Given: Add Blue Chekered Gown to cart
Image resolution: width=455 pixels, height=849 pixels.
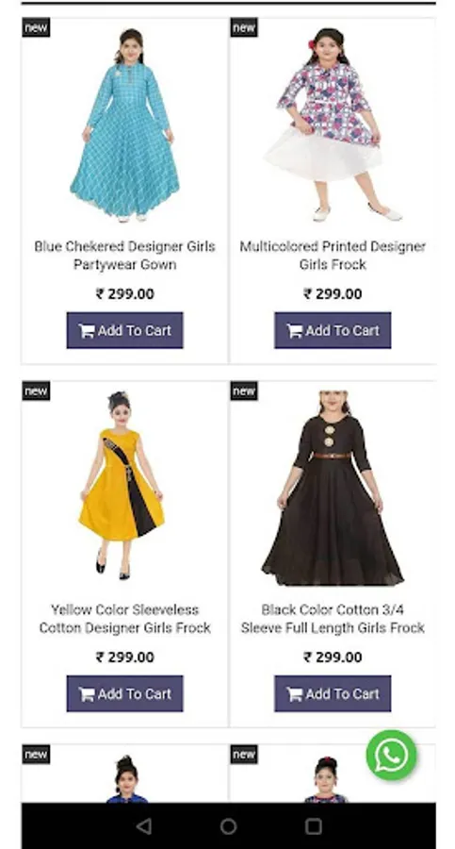Looking at the screenshot, I should pyautogui.click(x=125, y=330).
